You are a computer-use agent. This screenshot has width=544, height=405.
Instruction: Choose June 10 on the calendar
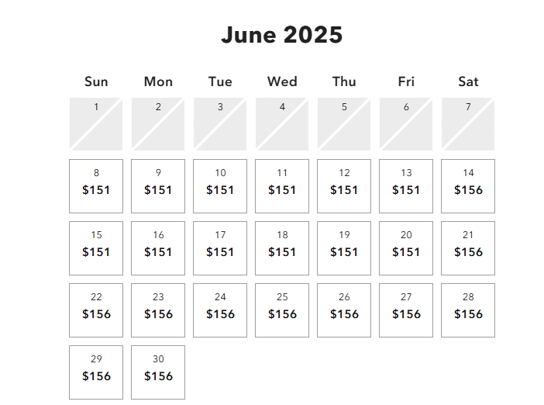(x=220, y=186)
